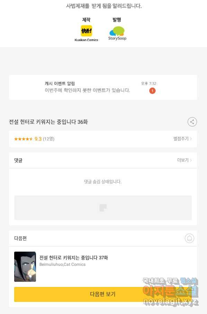Tap the gray placeholder banner in comments
Screen dimensions: 207x314
(103, 208)
